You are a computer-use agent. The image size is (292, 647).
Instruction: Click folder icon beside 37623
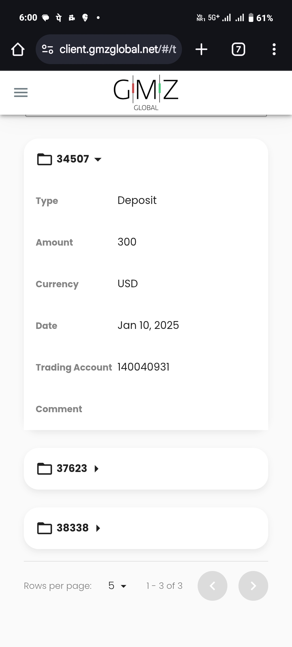coord(44,469)
